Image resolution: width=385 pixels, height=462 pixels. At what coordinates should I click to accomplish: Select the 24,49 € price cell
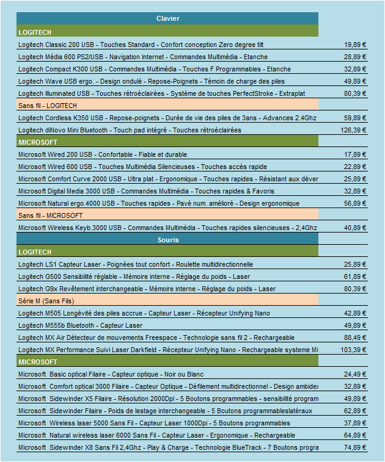(355, 375)
